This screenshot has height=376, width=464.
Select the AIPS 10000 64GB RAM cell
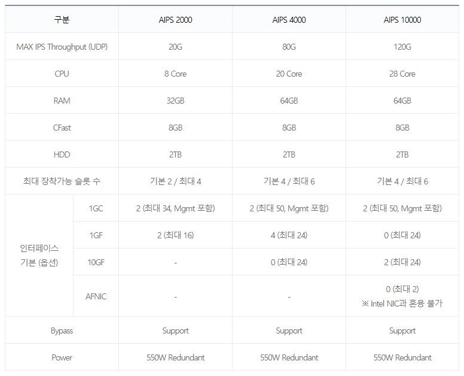pos(402,101)
